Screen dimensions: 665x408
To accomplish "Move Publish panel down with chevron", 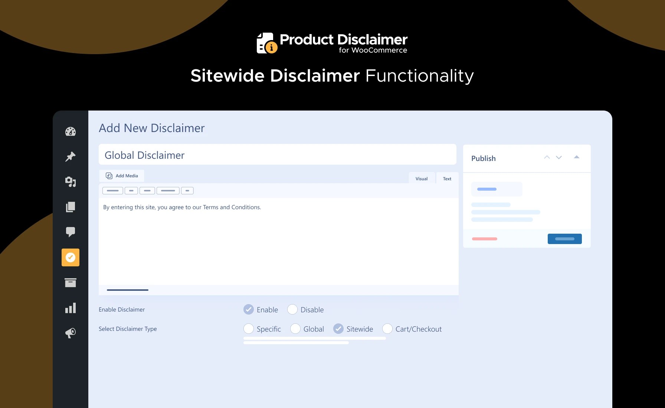I will (559, 157).
